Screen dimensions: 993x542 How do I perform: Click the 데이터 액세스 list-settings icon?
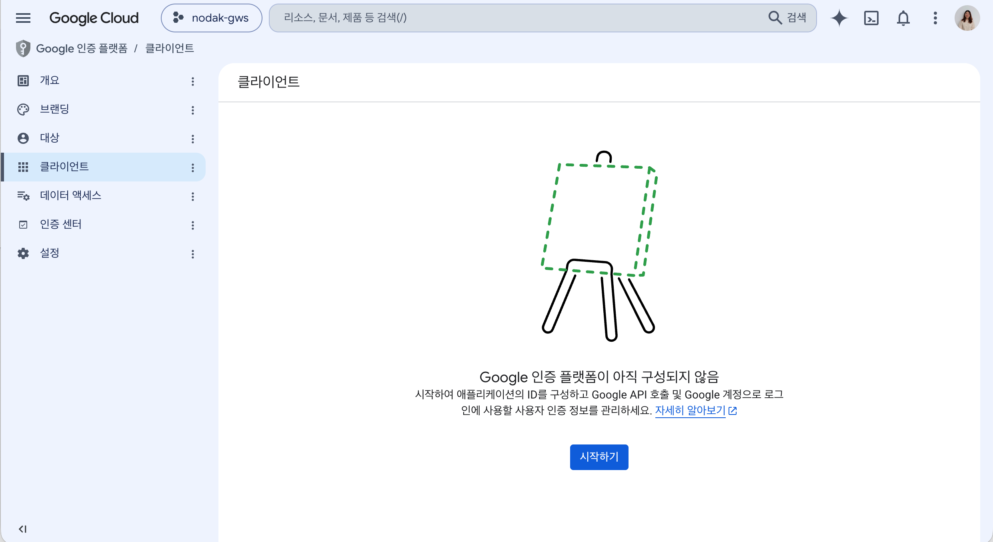23,196
